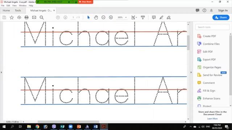Collapse the right tools pane arrow

coord(191,72)
